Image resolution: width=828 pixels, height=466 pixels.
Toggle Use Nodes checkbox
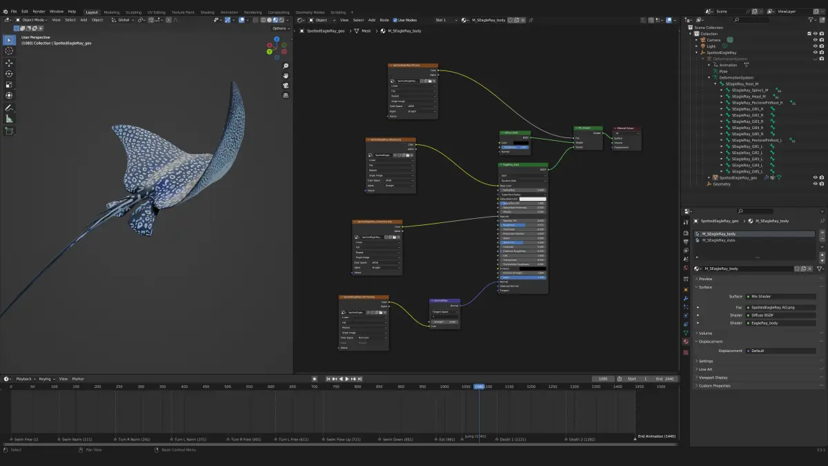tap(395, 20)
